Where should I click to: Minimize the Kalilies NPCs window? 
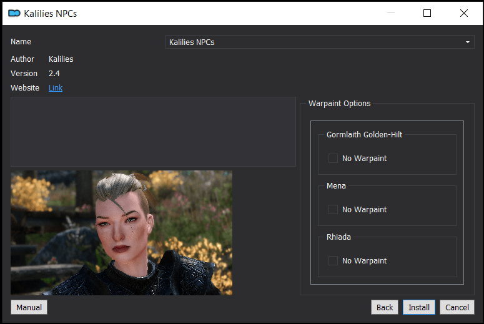click(391, 13)
